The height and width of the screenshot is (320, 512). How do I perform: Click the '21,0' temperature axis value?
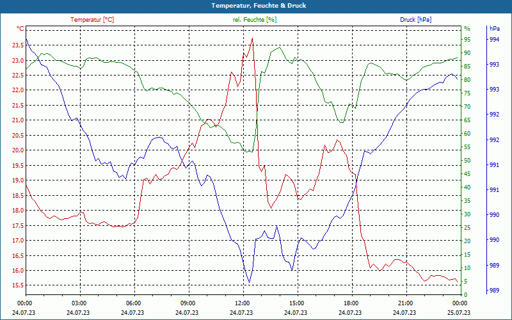(18, 120)
